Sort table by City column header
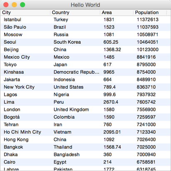 (x=25, y=13)
